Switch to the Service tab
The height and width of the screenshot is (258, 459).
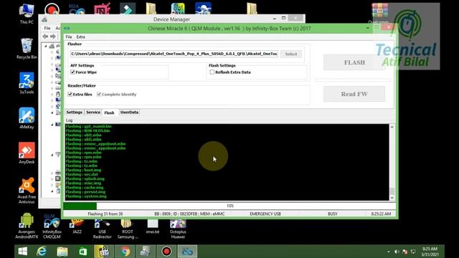click(93, 113)
